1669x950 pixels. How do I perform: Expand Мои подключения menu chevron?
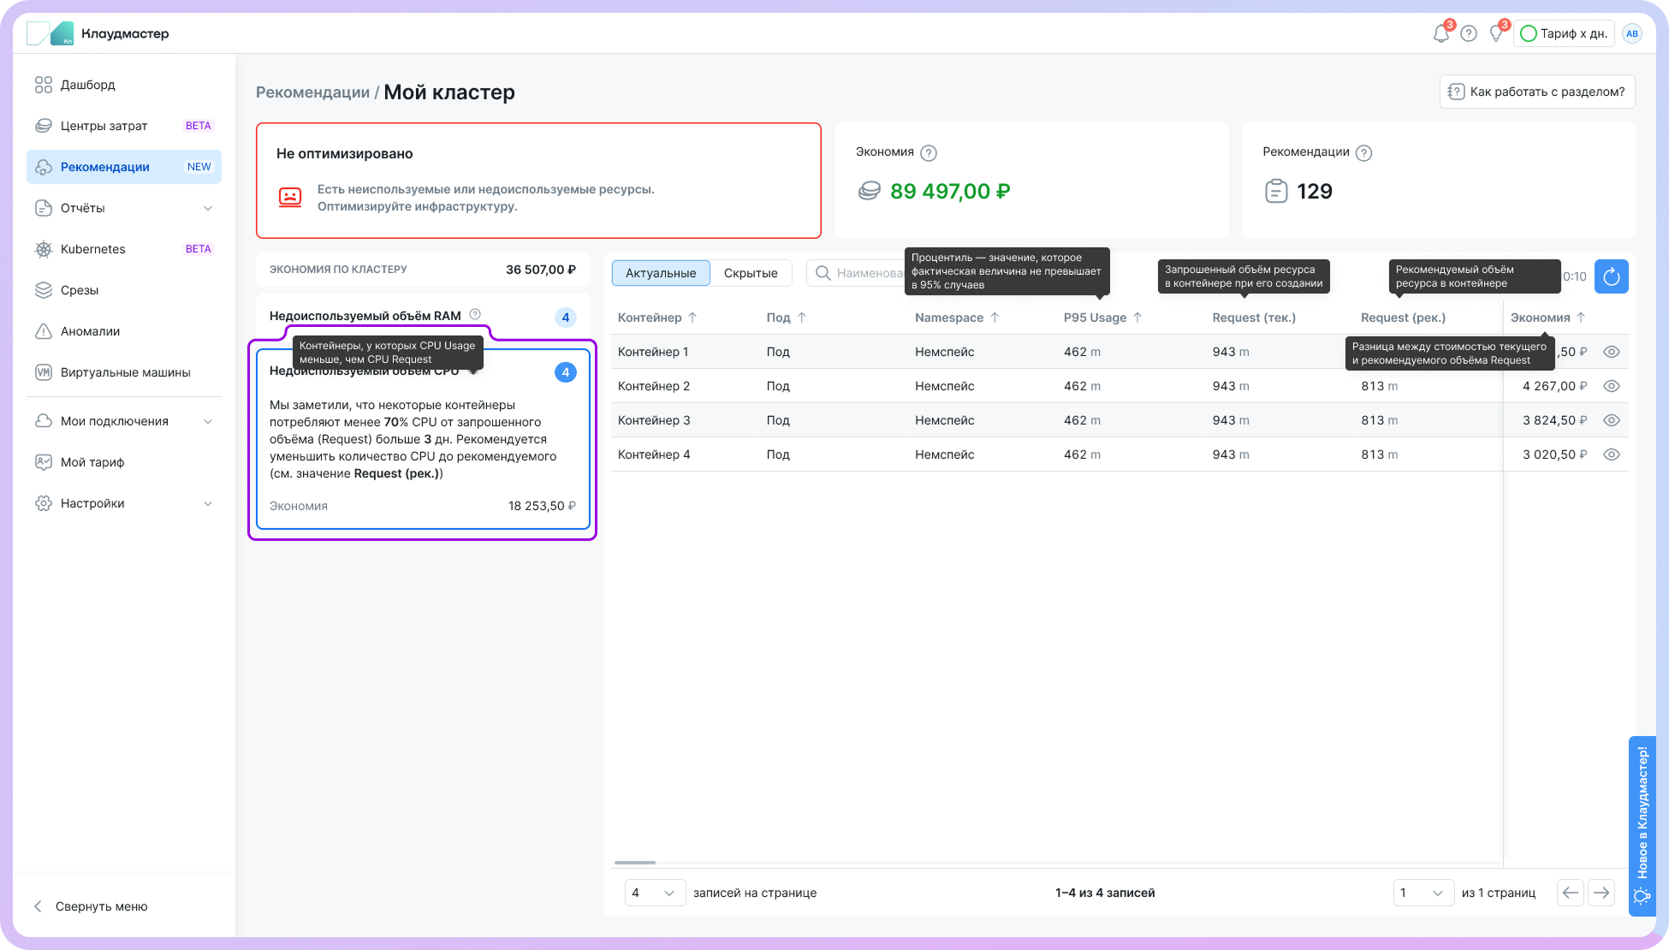coord(208,421)
